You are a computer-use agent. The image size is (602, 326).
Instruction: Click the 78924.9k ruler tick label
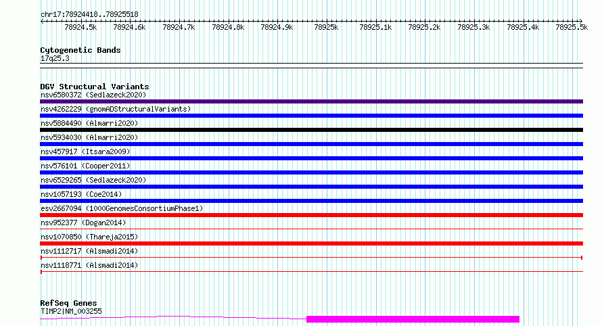277,28
